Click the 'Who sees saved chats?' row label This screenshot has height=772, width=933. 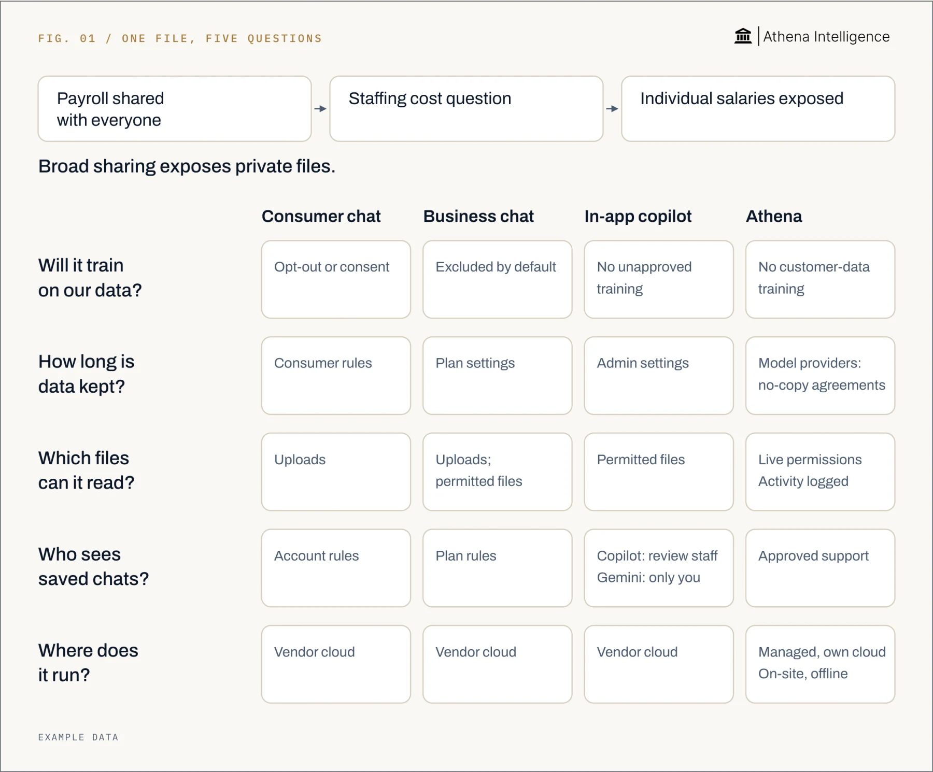[x=93, y=566]
